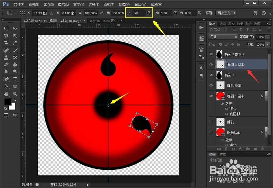This screenshot has width=273, height=188.
Task: Toggle relative positioning triangle between X and Y
Action: [51, 13]
